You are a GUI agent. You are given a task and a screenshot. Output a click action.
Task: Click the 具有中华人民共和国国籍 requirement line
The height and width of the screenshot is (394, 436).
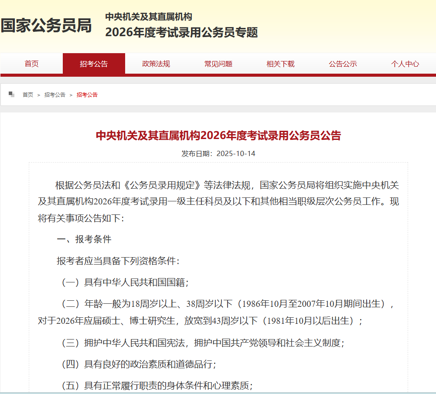(124, 282)
